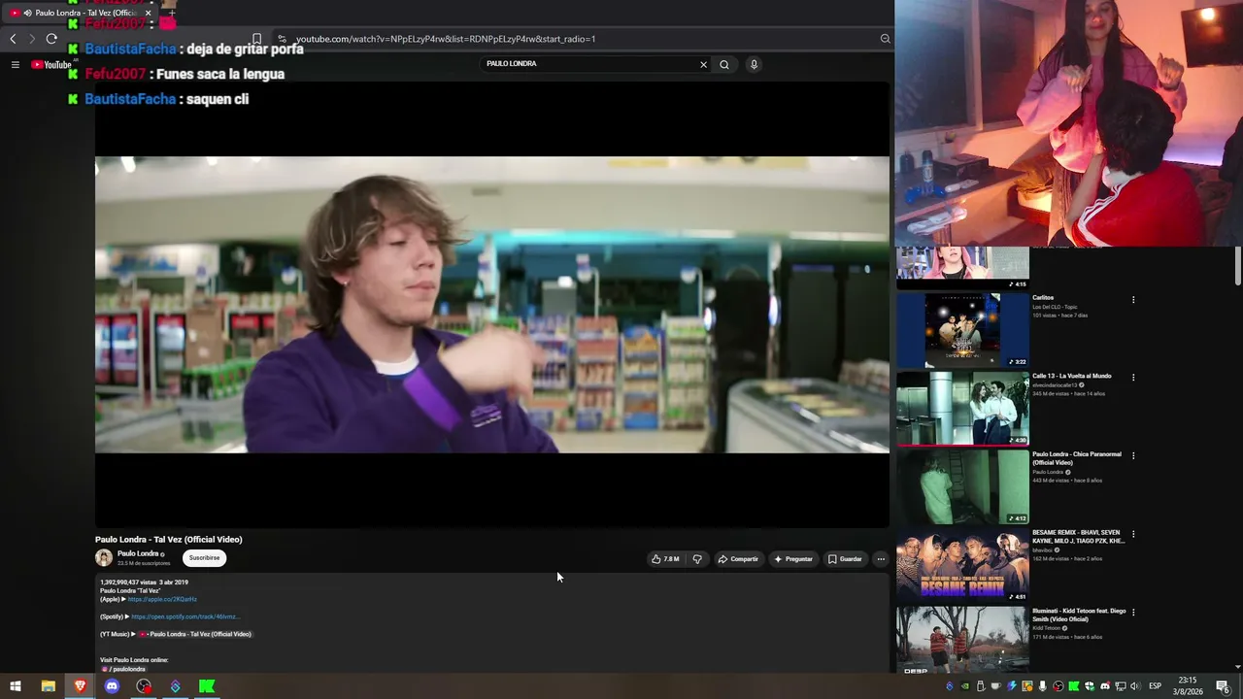Switch the ESP input language indicator
1243x699 pixels.
pos(1155,686)
